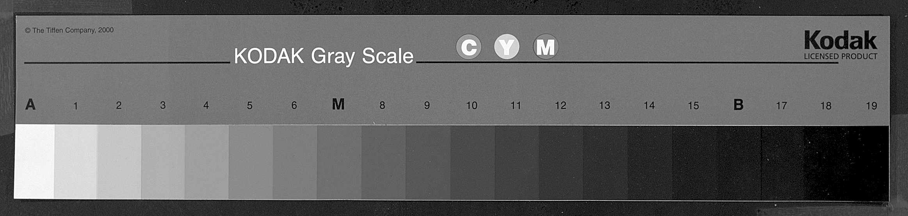Click the bold M label above swatches
Image resolution: width=908 pixels, height=216 pixels.
point(338,104)
